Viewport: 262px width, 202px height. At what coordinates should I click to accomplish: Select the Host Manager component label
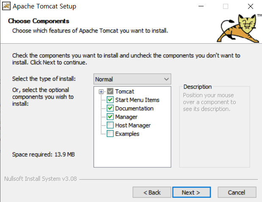[133, 125]
